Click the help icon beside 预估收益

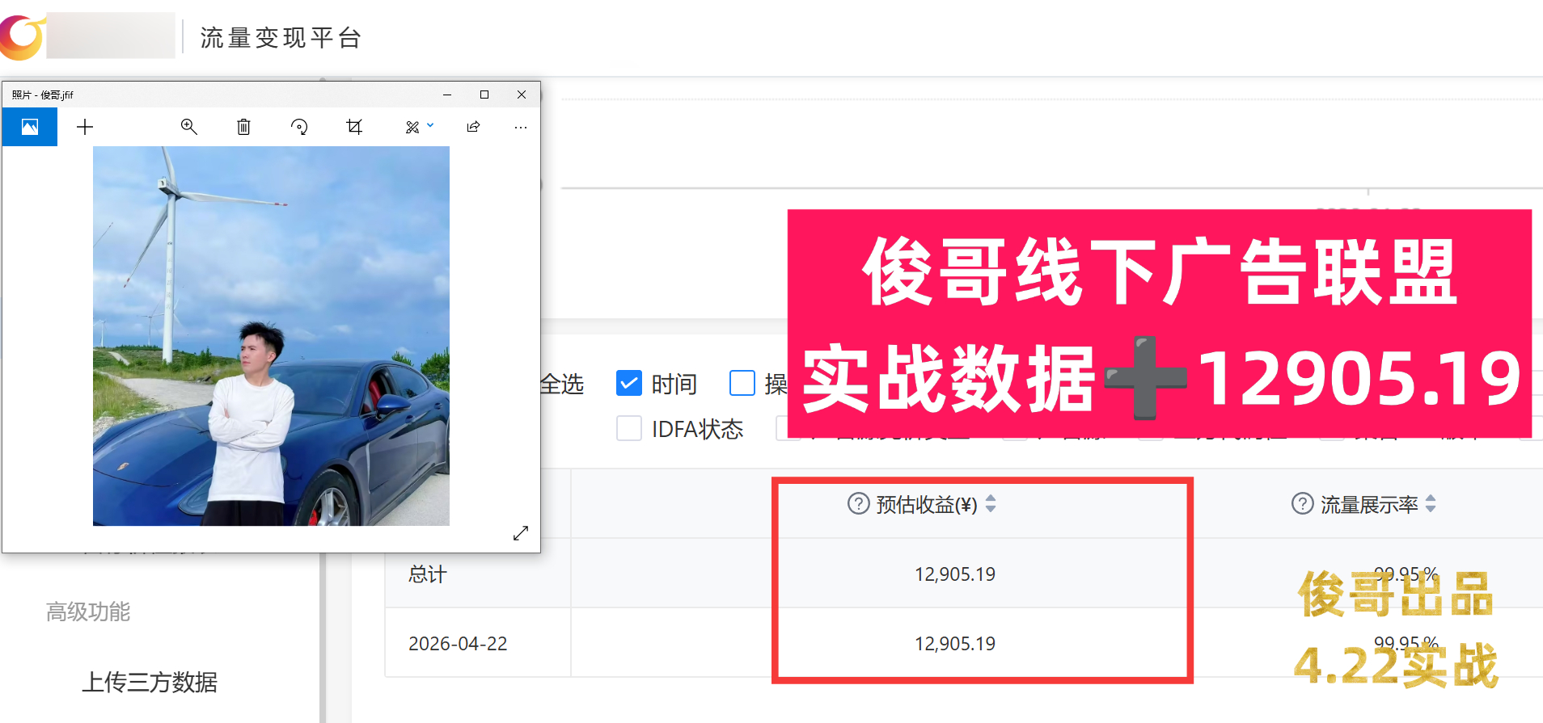pyautogui.click(x=858, y=504)
